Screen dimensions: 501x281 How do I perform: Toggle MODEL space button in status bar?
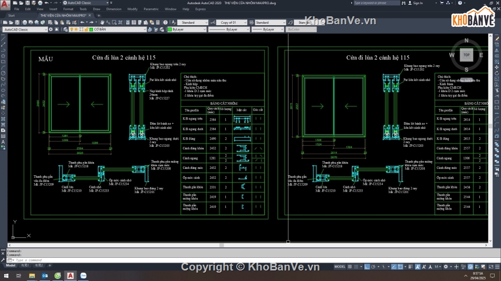[x=340, y=267]
